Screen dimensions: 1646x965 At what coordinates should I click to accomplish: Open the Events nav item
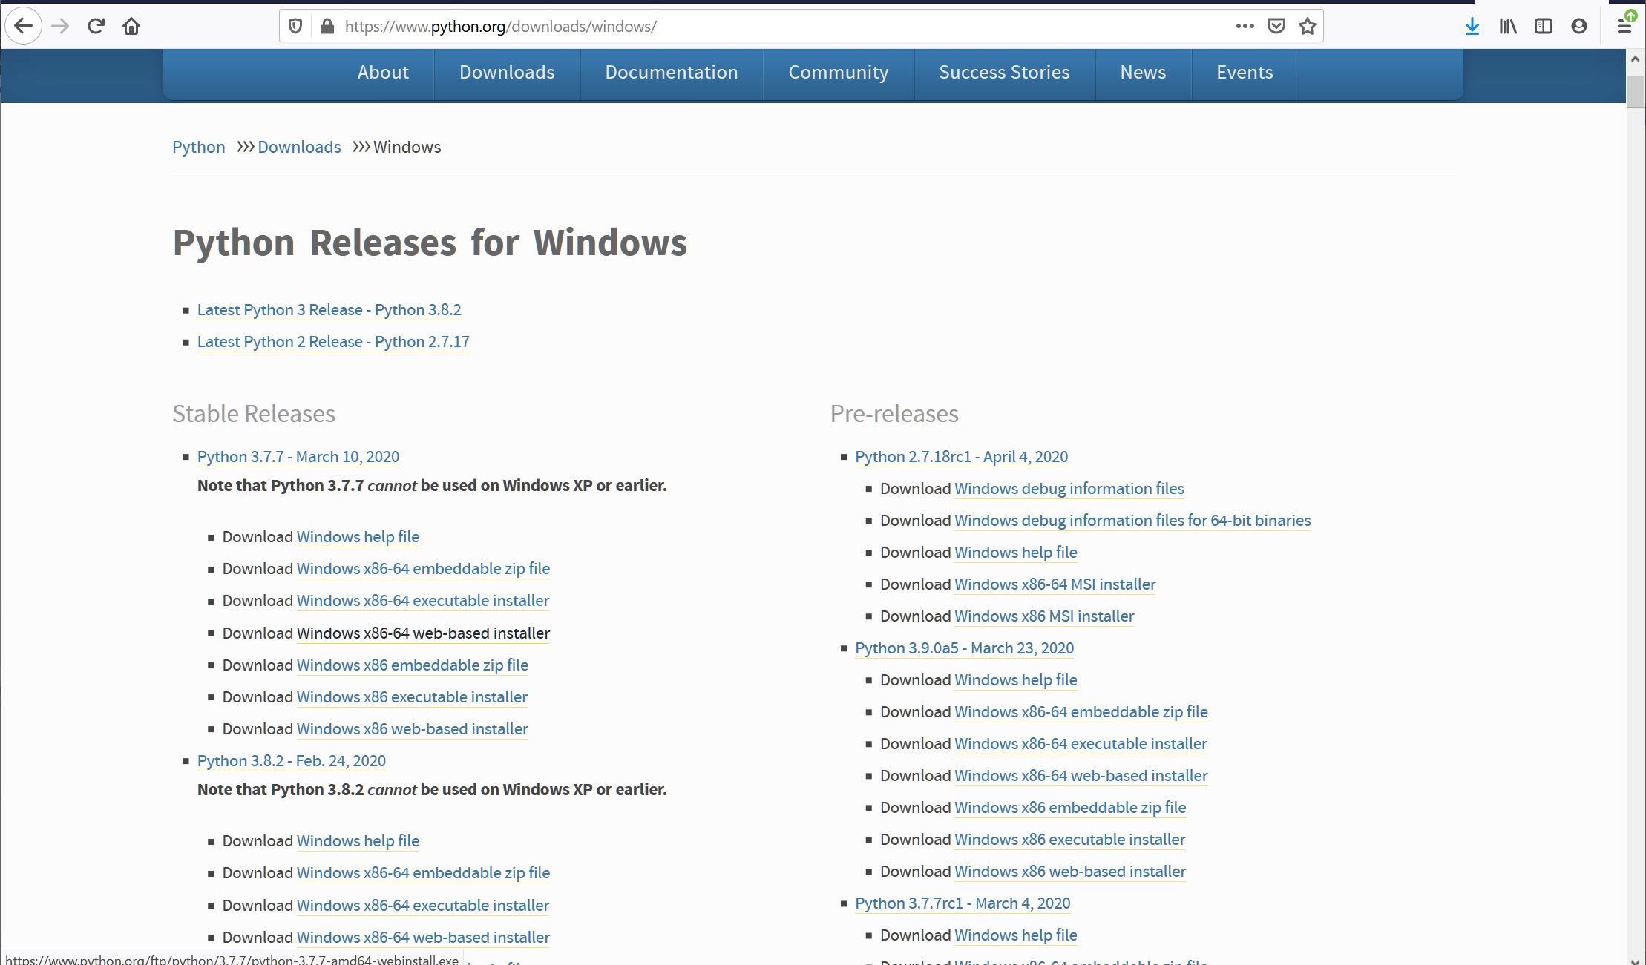tap(1245, 72)
